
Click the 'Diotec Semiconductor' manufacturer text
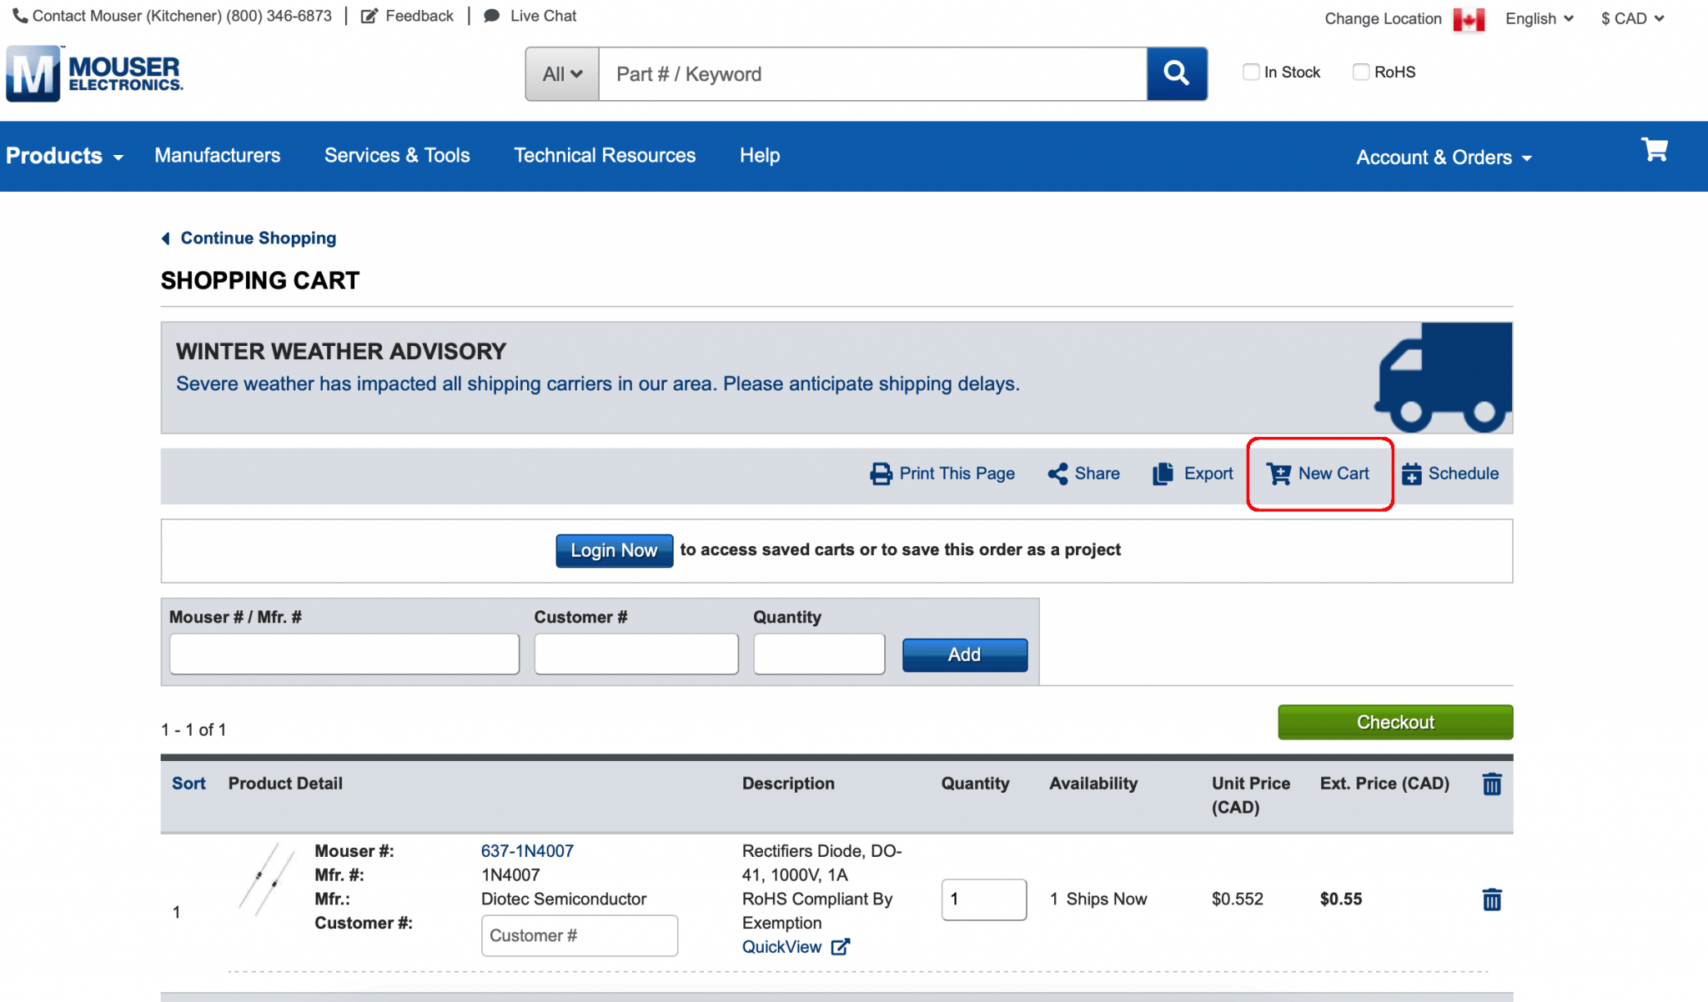pyautogui.click(x=563, y=899)
